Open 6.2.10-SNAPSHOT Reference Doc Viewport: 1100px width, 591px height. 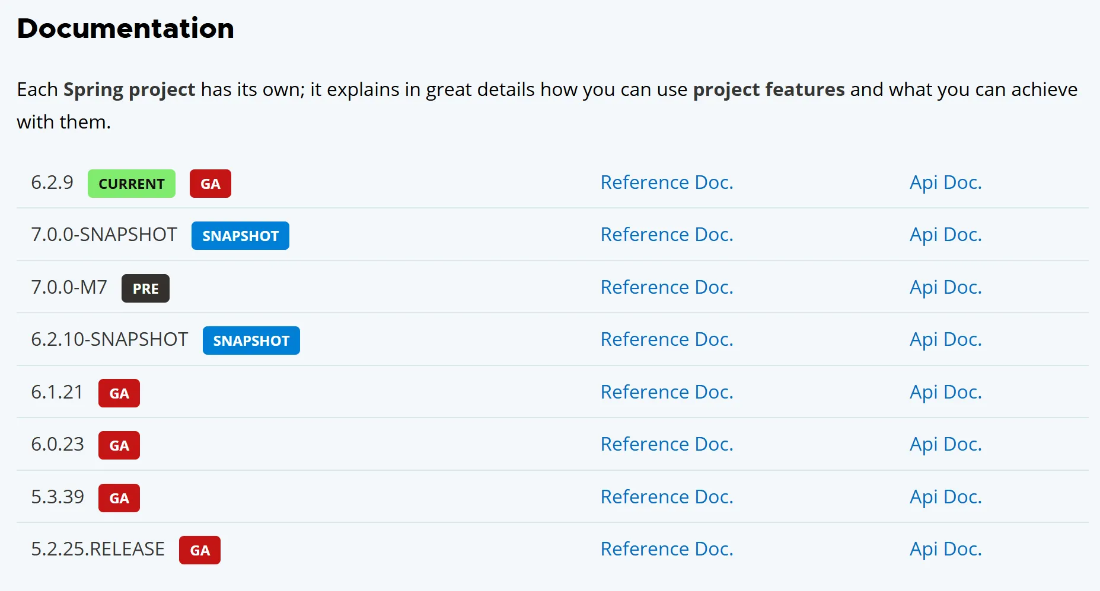(667, 339)
